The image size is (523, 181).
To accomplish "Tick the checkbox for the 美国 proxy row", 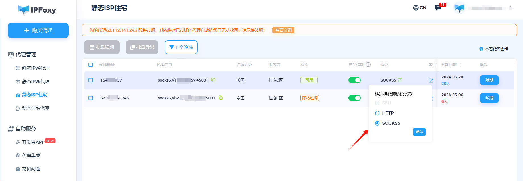I will [x=91, y=80].
